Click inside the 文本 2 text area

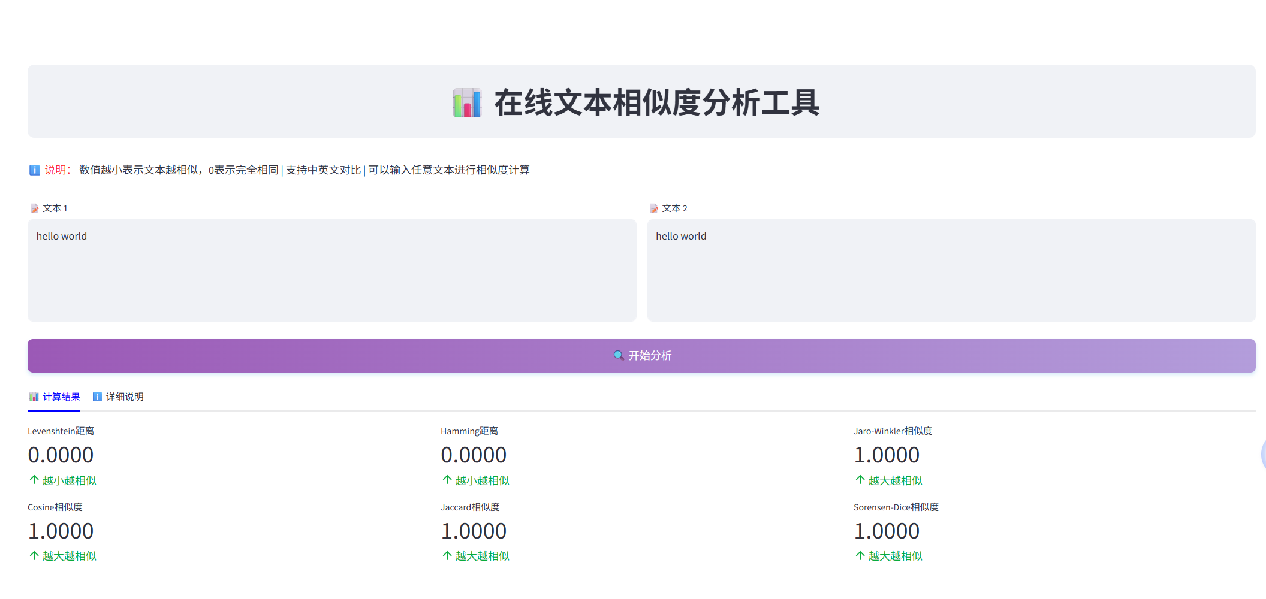[950, 270]
